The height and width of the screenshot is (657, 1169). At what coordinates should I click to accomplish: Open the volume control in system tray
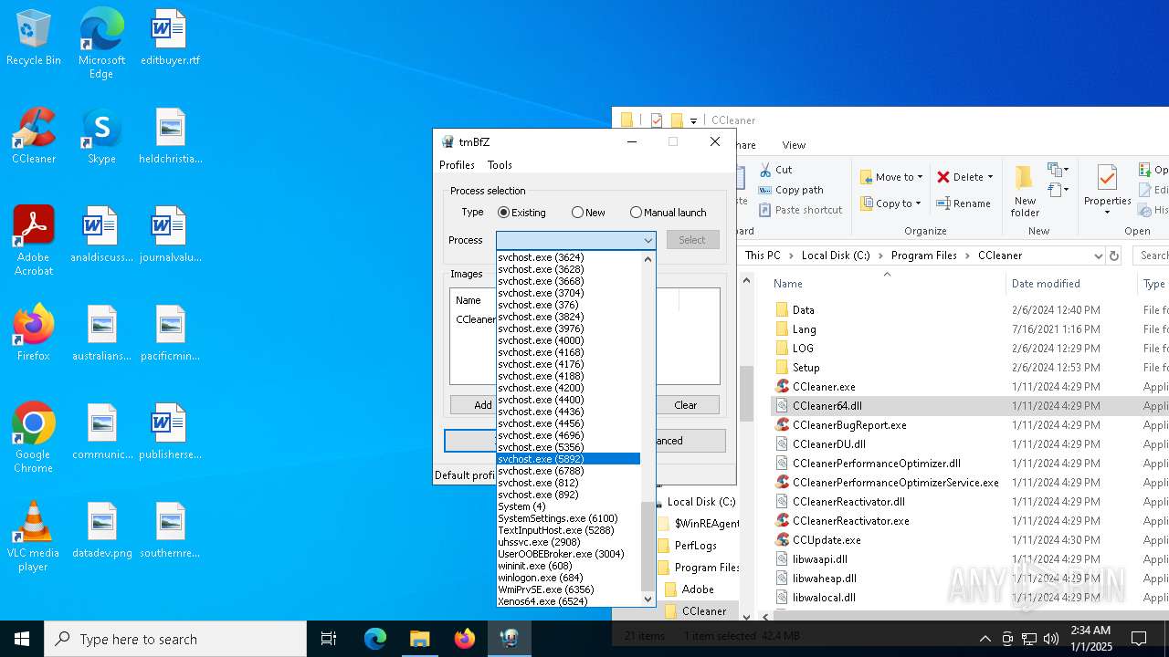[x=1051, y=639]
